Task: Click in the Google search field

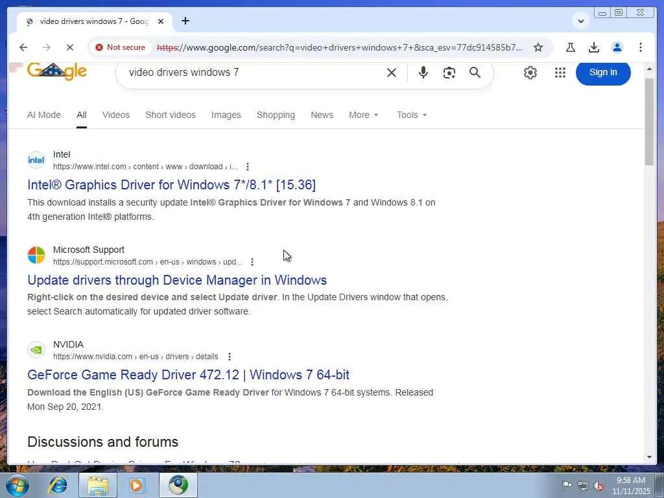Action: point(254,73)
